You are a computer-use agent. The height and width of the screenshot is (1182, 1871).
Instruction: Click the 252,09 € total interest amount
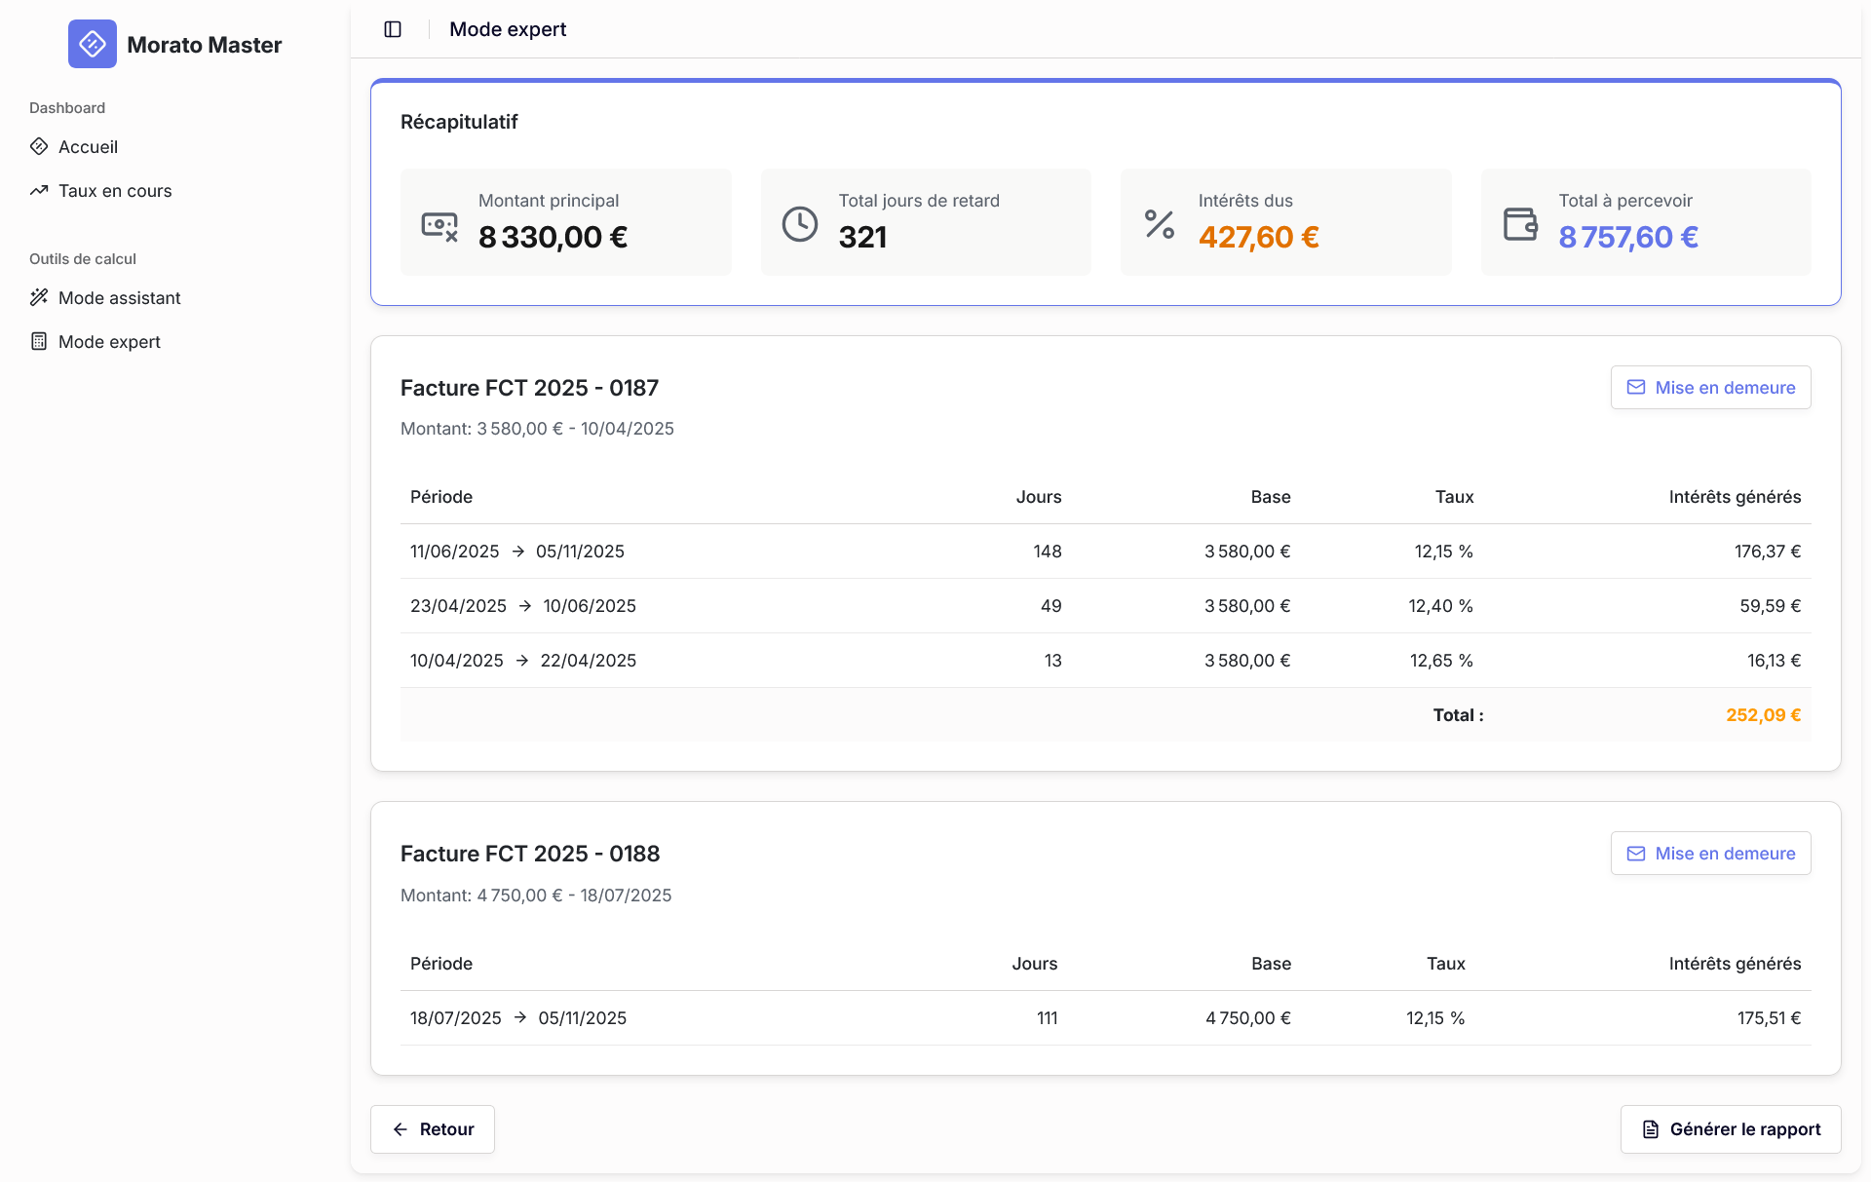[x=1763, y=715]
